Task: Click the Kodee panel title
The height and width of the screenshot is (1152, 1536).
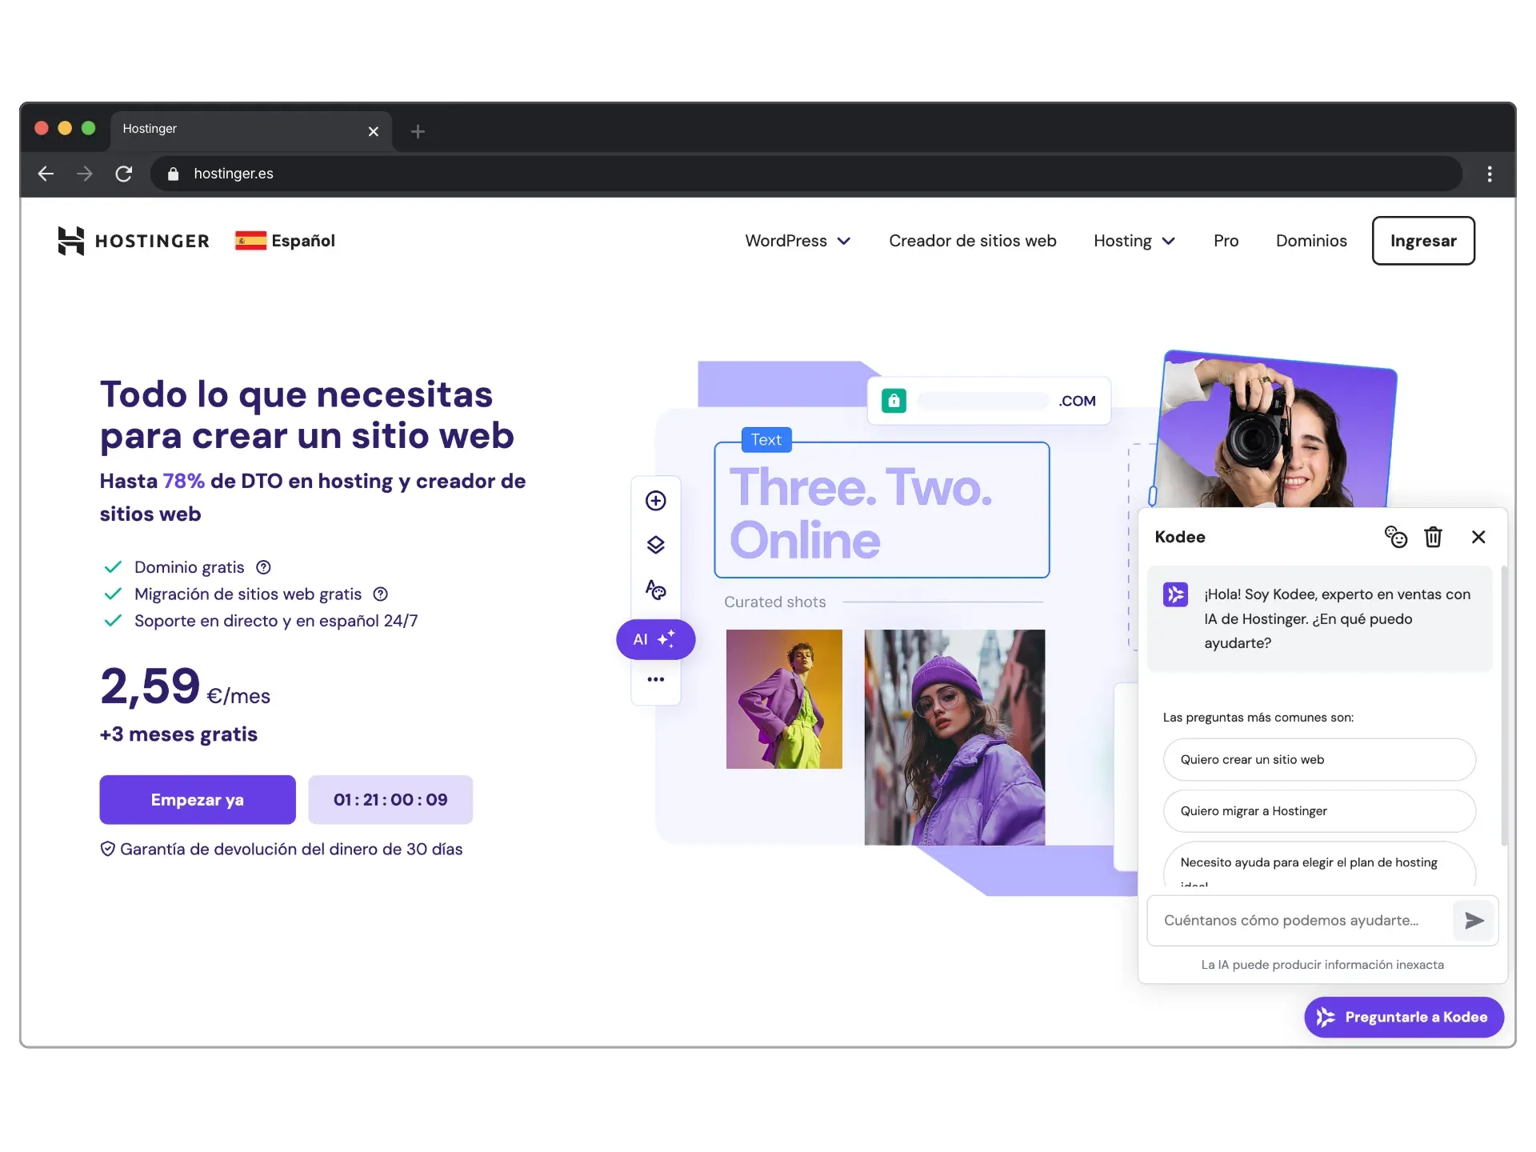Action: point(1180,537)
